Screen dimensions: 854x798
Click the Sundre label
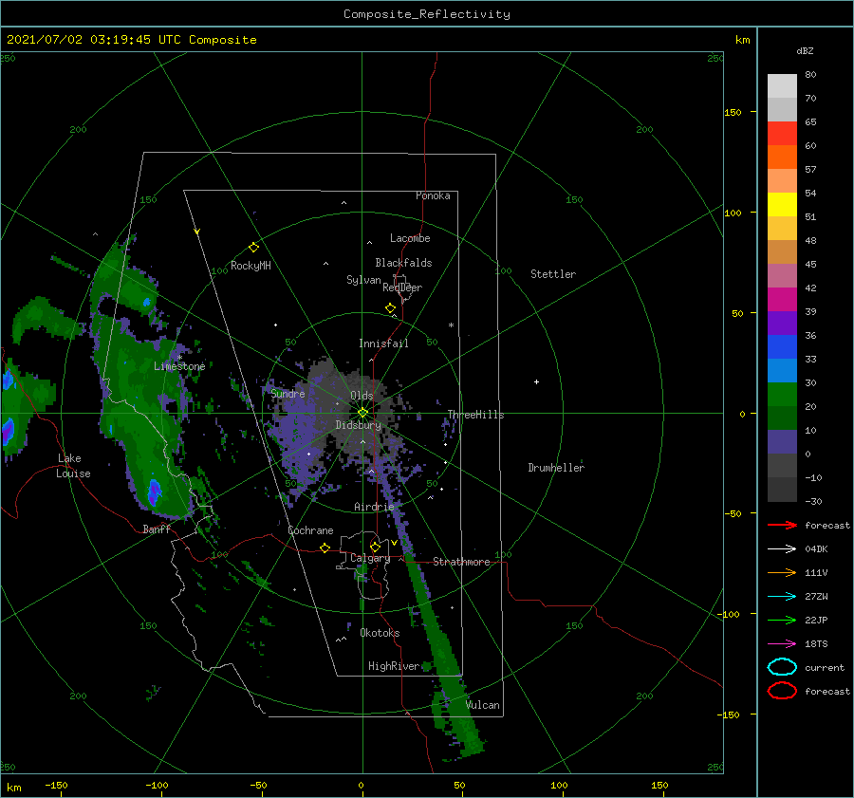coord(288,393)
